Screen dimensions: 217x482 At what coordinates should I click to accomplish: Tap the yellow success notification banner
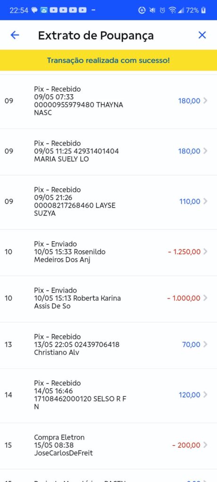[108, 60]
